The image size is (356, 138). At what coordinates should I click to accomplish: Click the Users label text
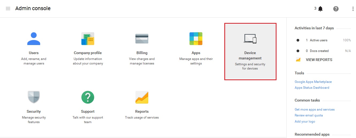[x=34, y=53]
